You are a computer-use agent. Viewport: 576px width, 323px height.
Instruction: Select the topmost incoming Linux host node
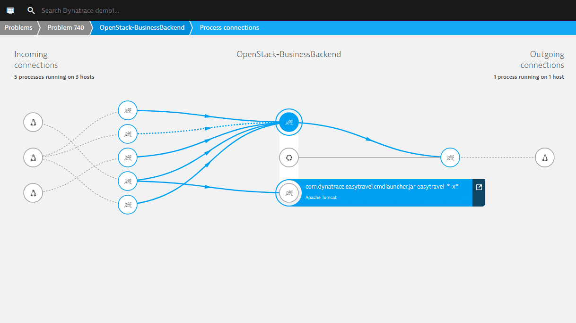pos(33,123)
